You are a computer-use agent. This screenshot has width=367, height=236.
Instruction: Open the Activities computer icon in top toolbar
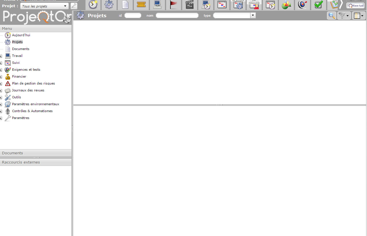(x=157, y=5)
